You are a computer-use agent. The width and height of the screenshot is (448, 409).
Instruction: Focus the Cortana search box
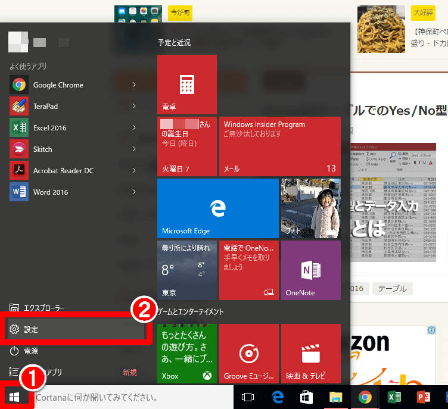[x=133, y=397]
